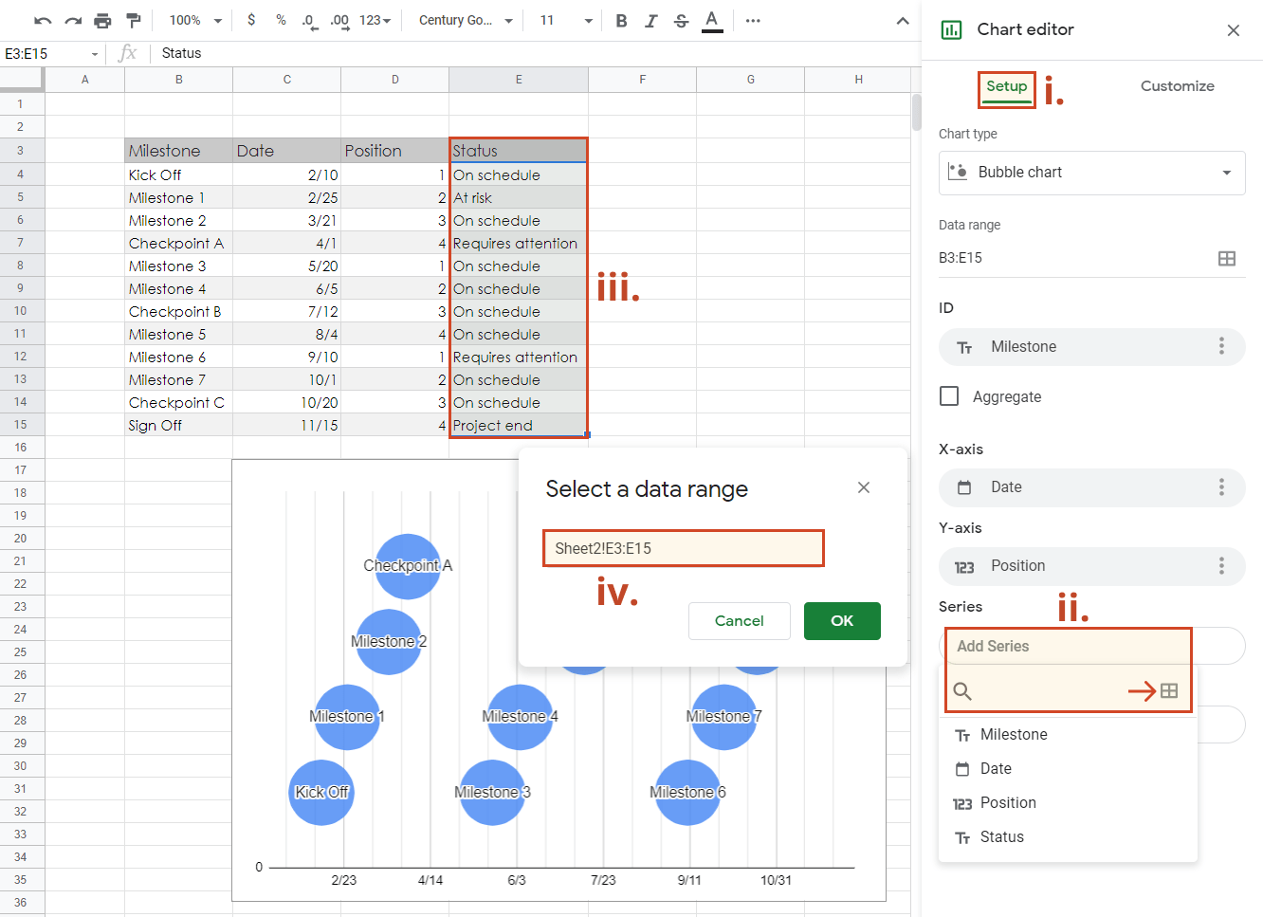Click the Data range grid picker icon
Viewport: 1263px width, 917px height.
click(x=1228, y=258)
